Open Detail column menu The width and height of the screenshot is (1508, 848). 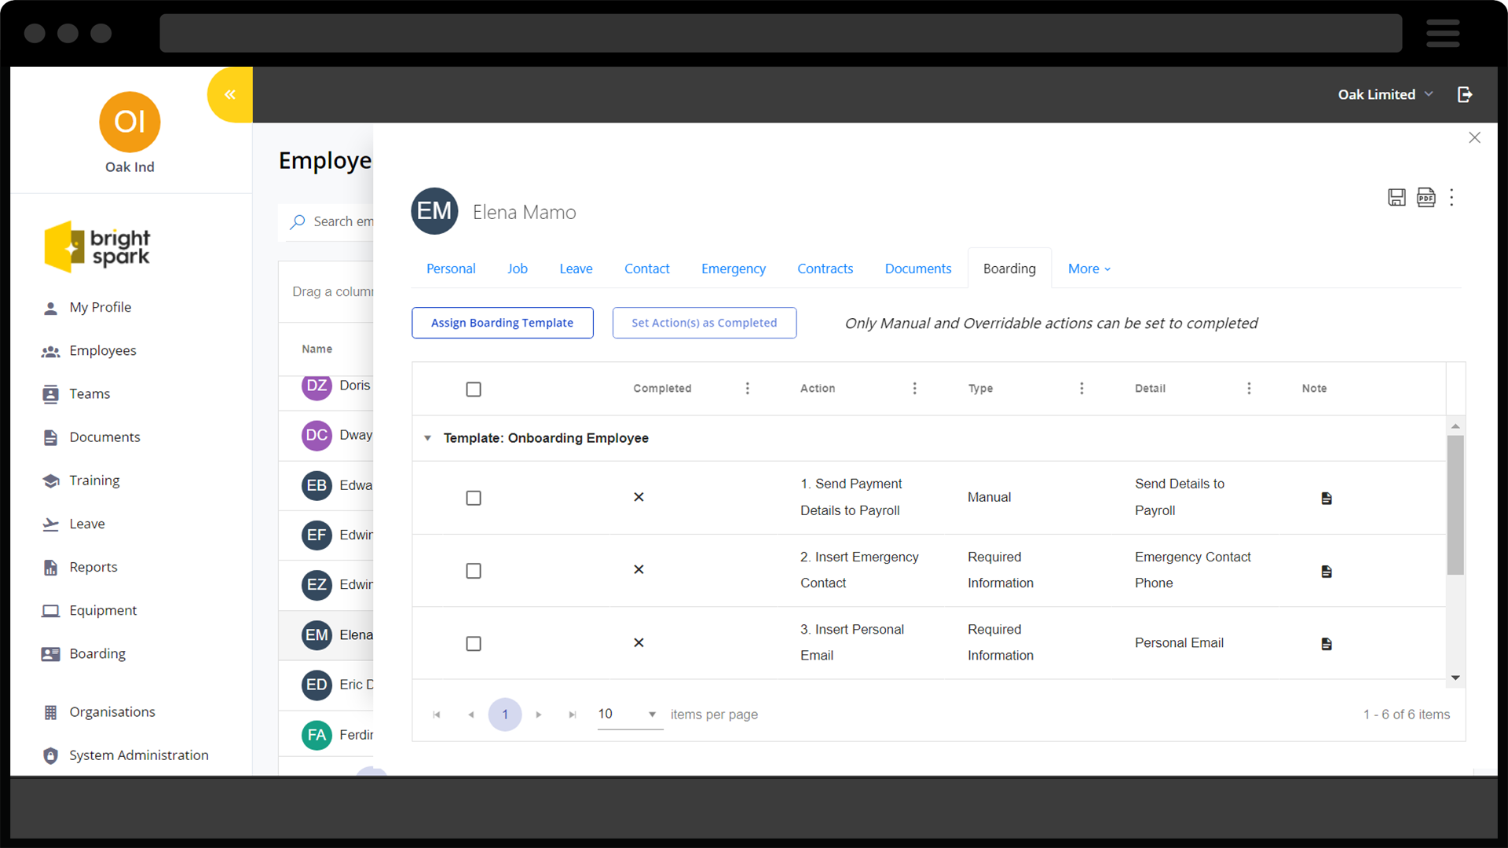coord(1249,388)
